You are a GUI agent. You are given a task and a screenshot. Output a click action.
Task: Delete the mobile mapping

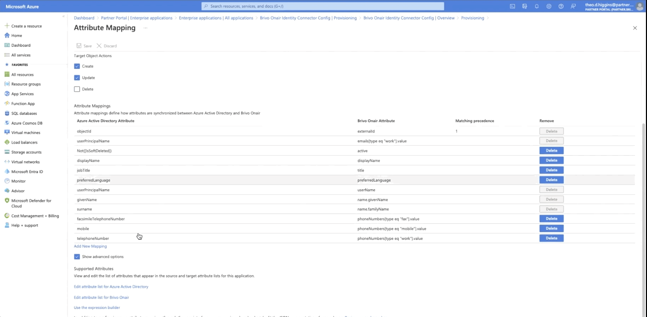click(551, 229)
